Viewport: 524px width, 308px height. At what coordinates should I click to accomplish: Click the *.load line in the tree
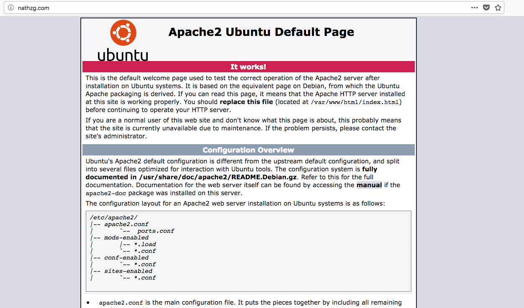[145, 244]
